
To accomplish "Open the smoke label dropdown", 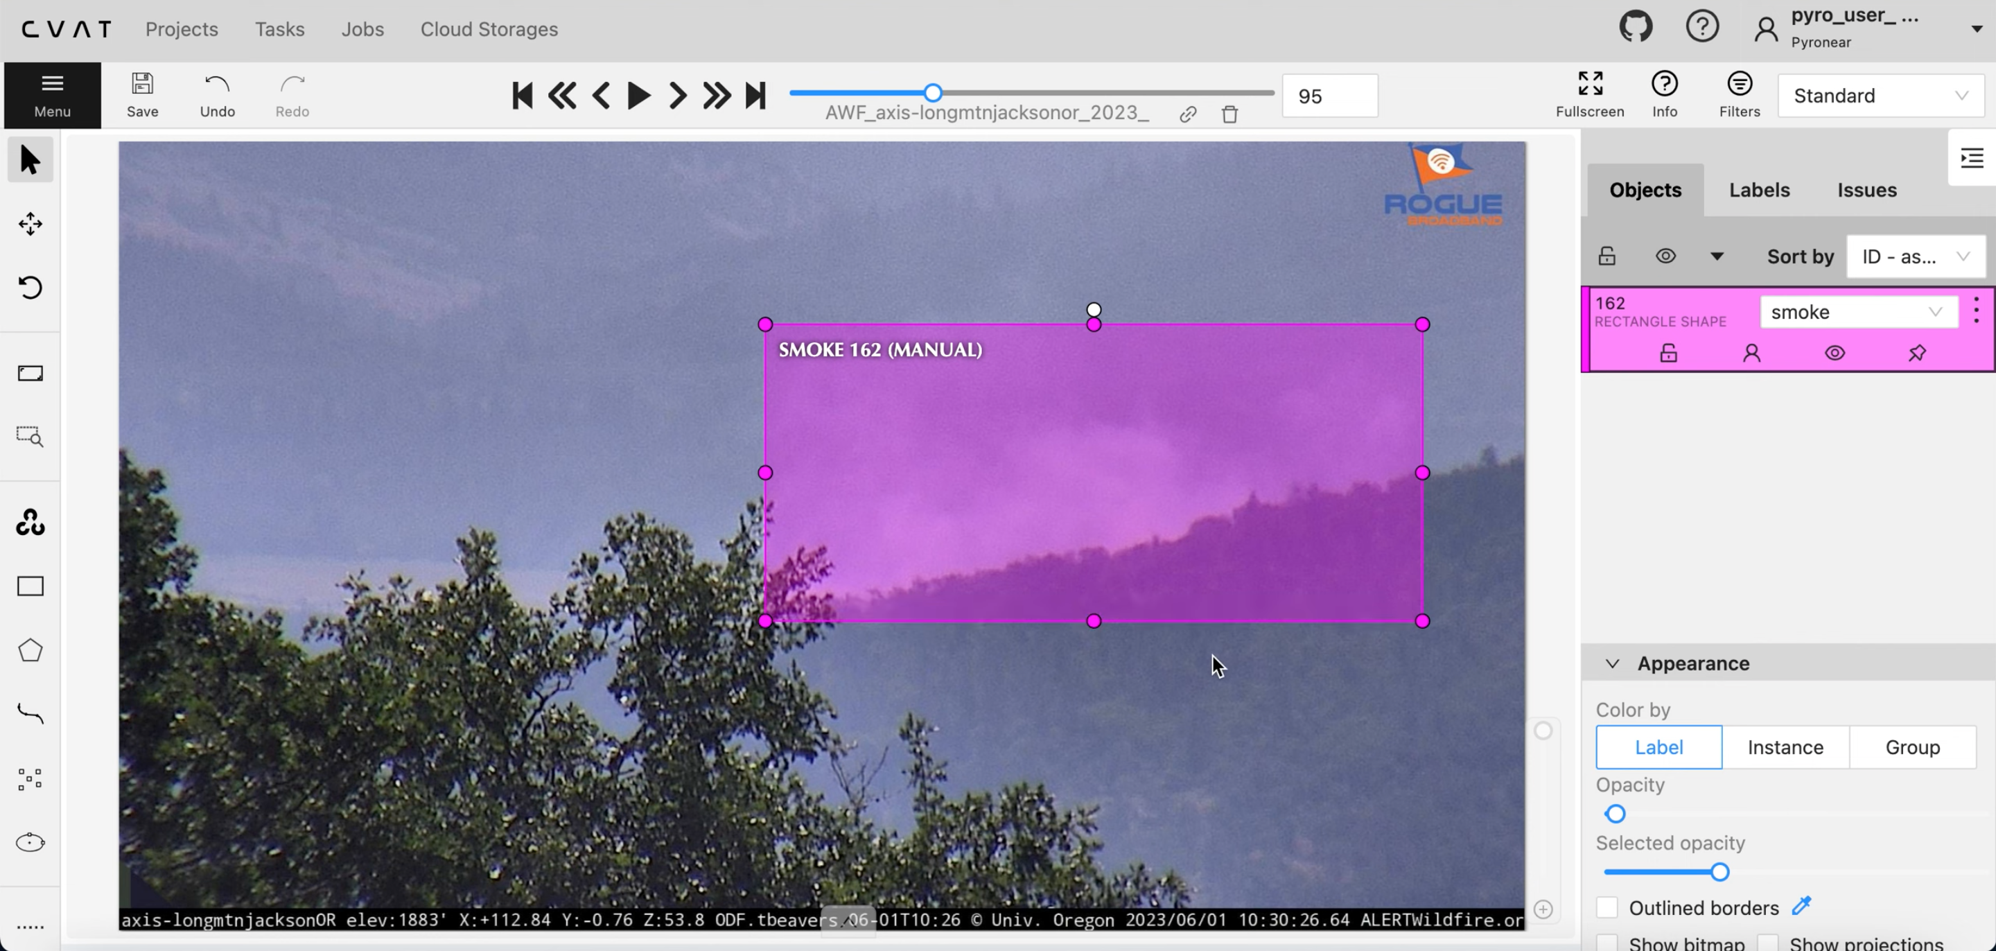I will point(1857,312).
